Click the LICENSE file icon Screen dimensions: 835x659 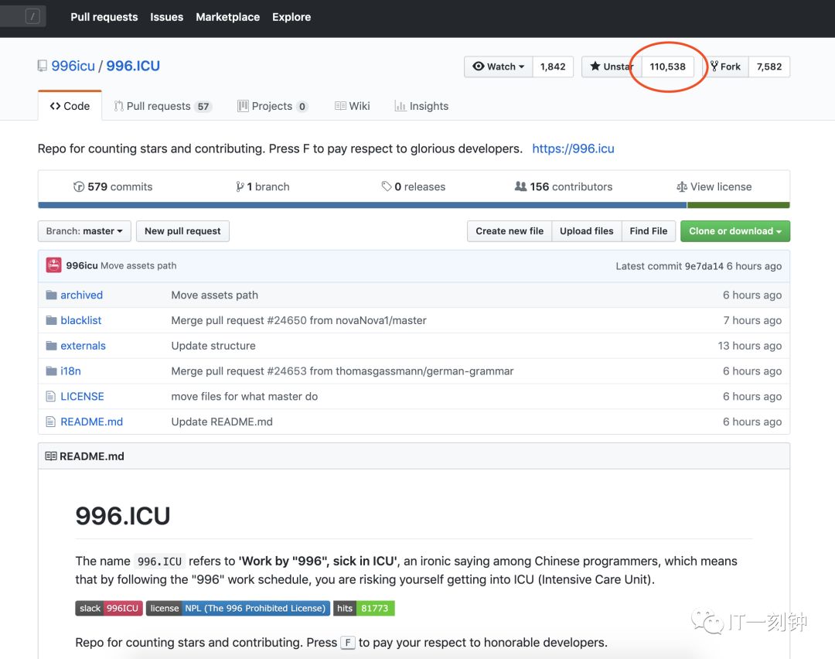(50, 396)
